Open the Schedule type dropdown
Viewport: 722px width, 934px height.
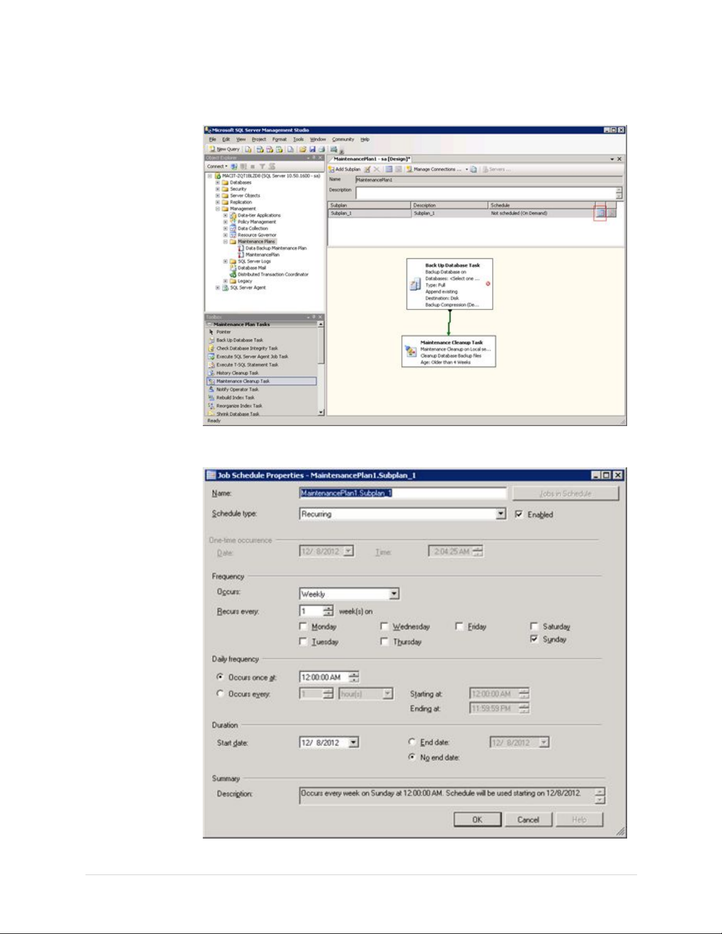[500, 514]
